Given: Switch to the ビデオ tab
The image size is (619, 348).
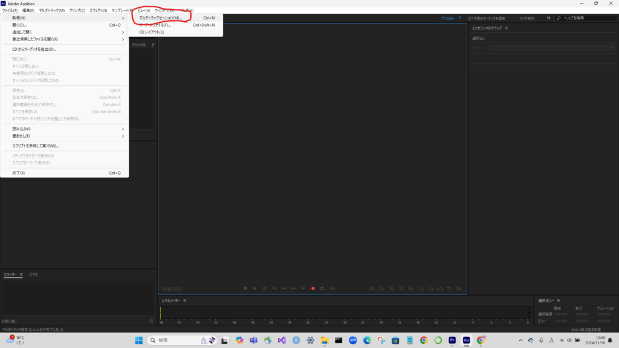Looking at the screenshot, I should (34, 274).
